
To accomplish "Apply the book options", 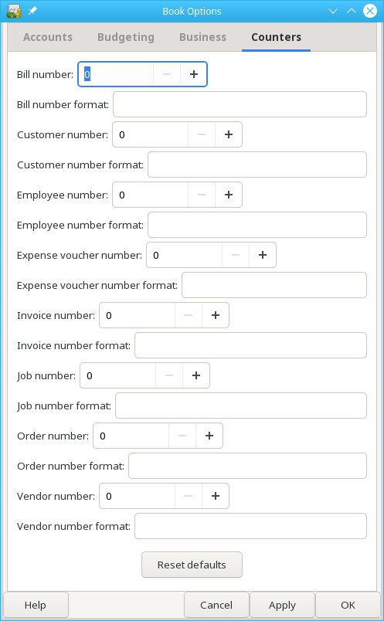I will point(282,605).
